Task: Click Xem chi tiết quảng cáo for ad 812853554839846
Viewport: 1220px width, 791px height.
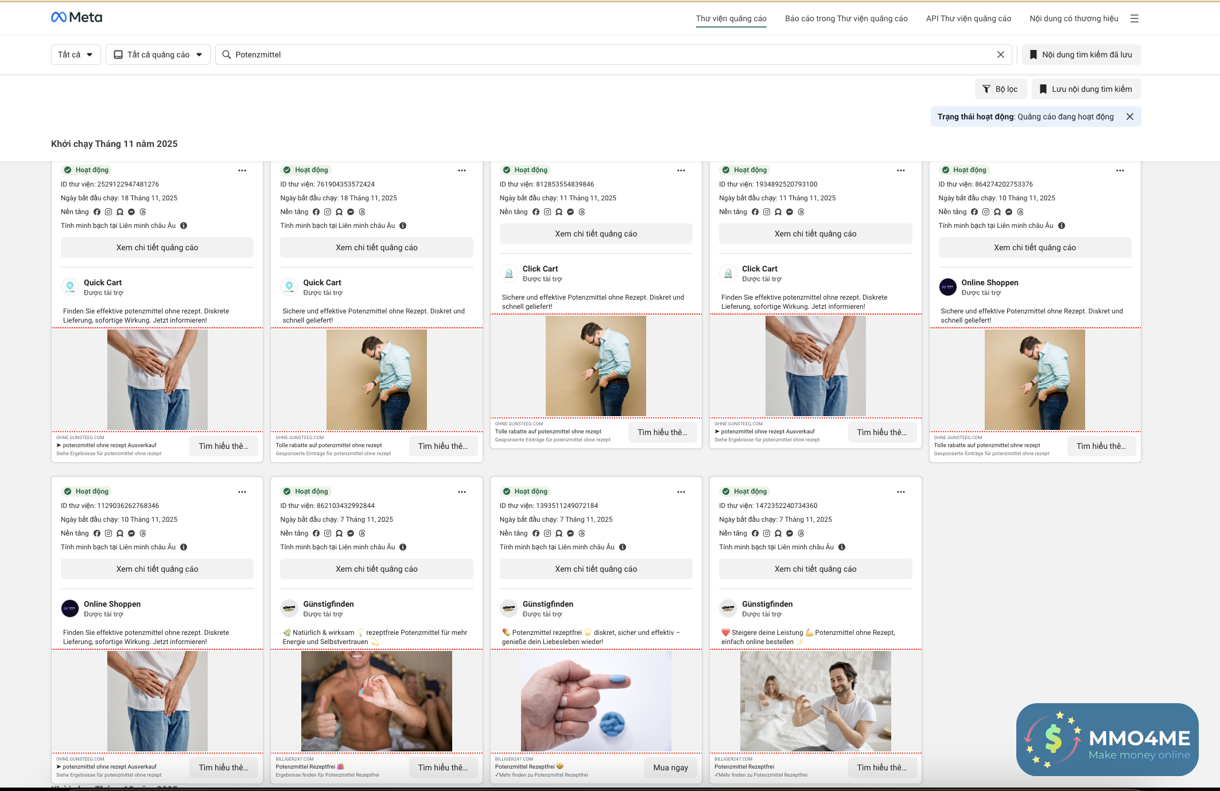Action: point(596,234)
